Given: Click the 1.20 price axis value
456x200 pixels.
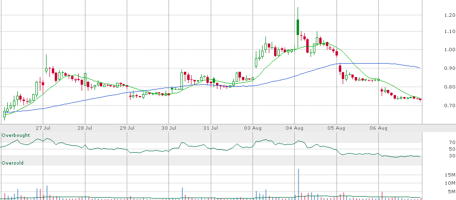Looking at the screenshot, I should point(450,15).
